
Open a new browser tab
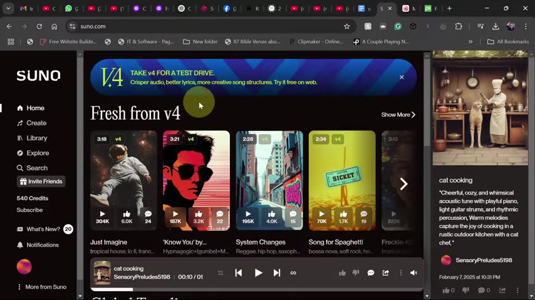pyautogui.click(x=449, y=9)
